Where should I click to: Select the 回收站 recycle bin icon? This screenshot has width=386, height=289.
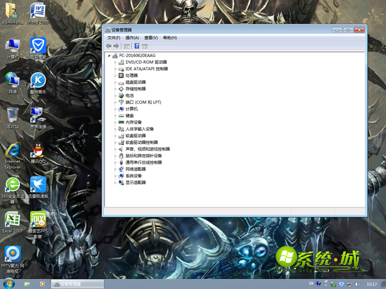(x=12, y=118)
